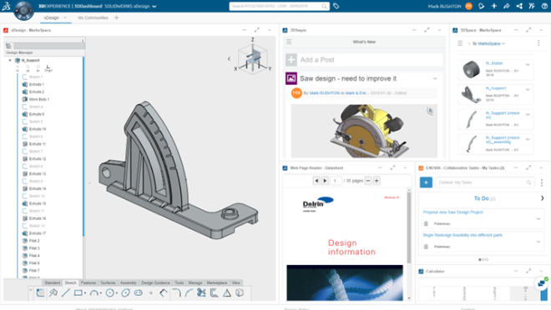Open the N_Stator item dropdown
Screen dimensions: 551x310
point(528,64)
